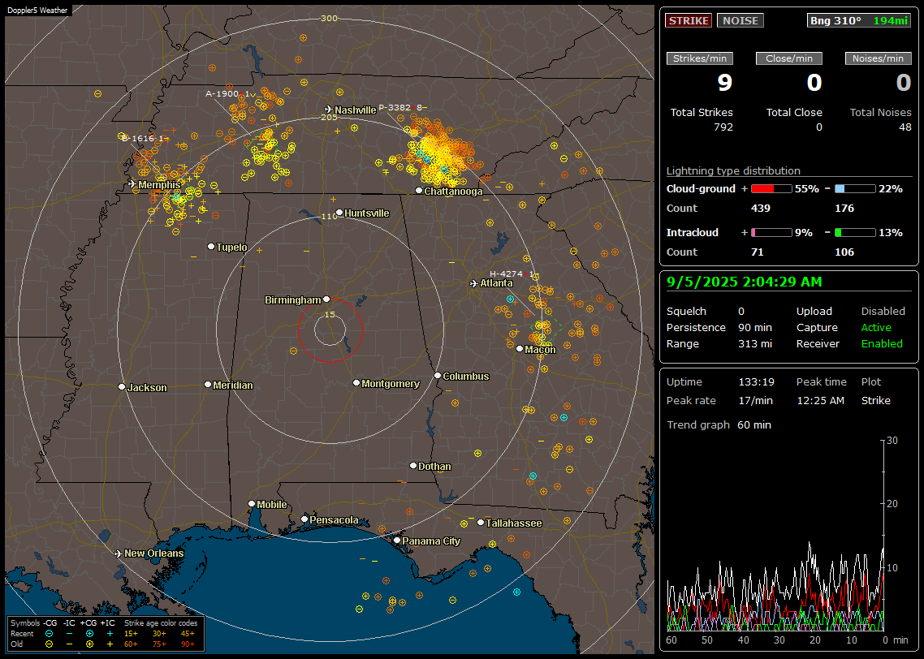Switch to the STRIKE mode button
The width and height of the screenshot is (924, 659).
click(689, 20)
